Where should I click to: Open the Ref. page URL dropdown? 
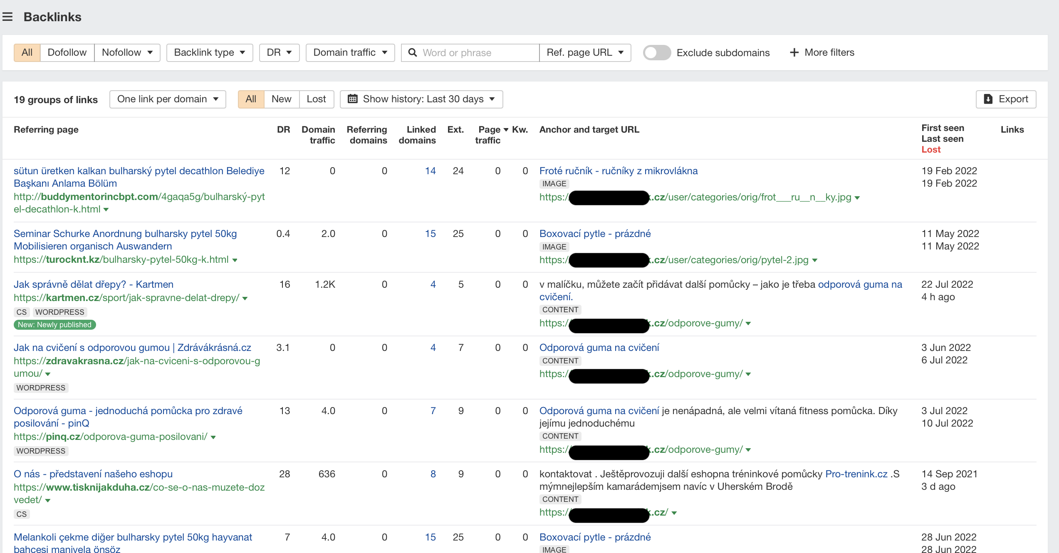point(585,53)
